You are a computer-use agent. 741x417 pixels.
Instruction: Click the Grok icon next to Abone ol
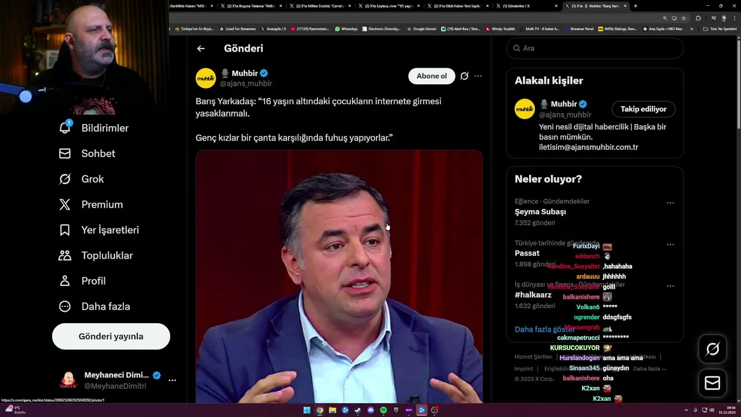coord(464,76)
